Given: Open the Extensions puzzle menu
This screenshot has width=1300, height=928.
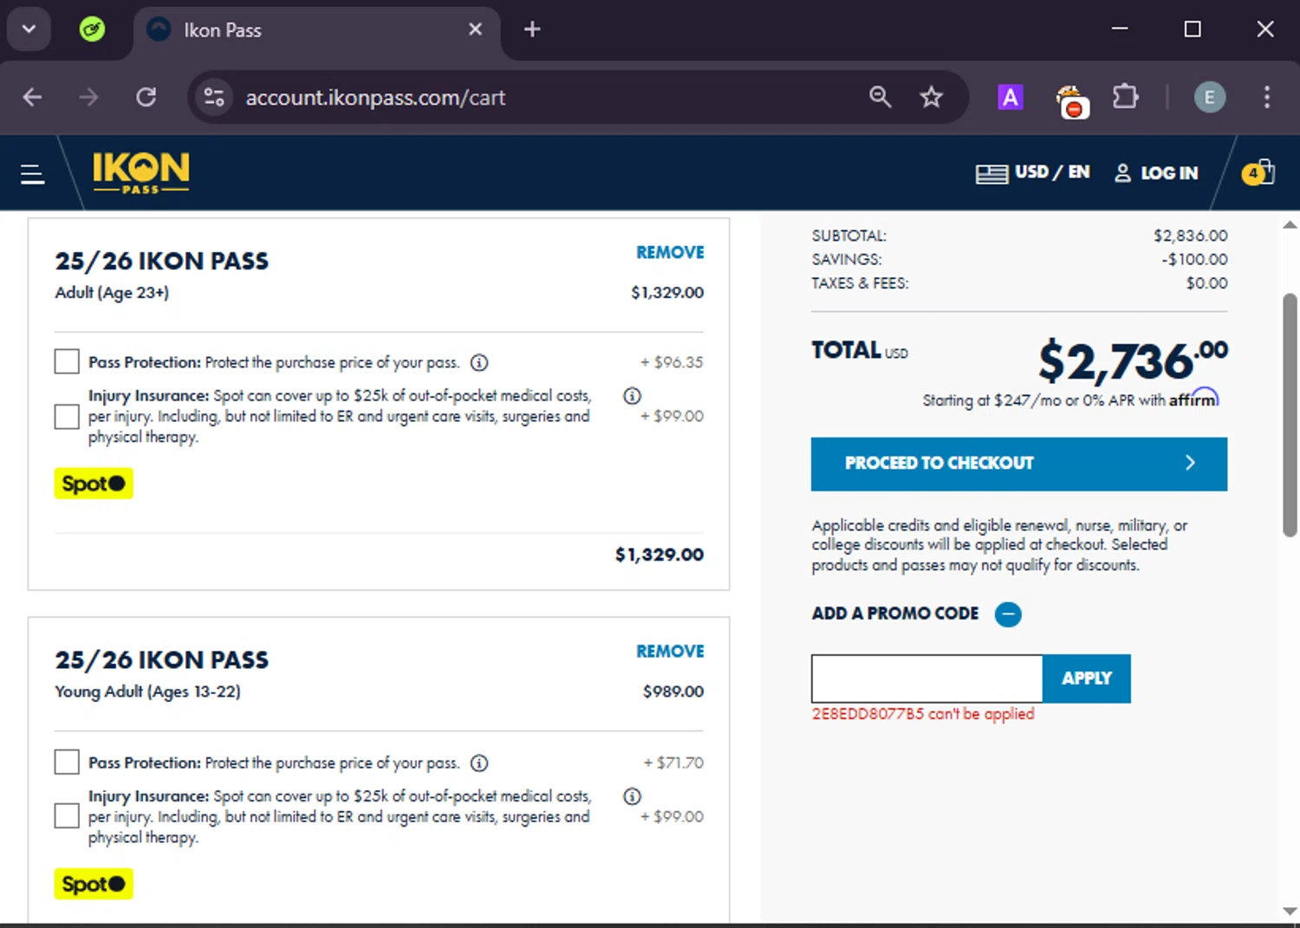Looking at the screenshot, I should pos(1125,96).
